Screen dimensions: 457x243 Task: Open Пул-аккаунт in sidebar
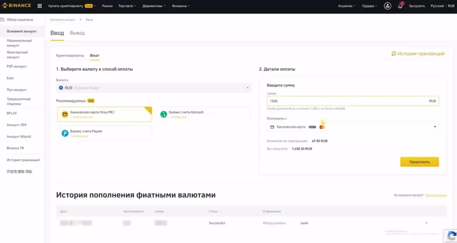pyautogui.click(x=17, y=90)
